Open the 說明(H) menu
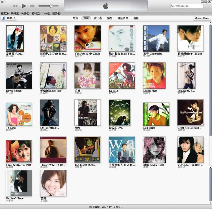212x209 pixels. (56, 14)
